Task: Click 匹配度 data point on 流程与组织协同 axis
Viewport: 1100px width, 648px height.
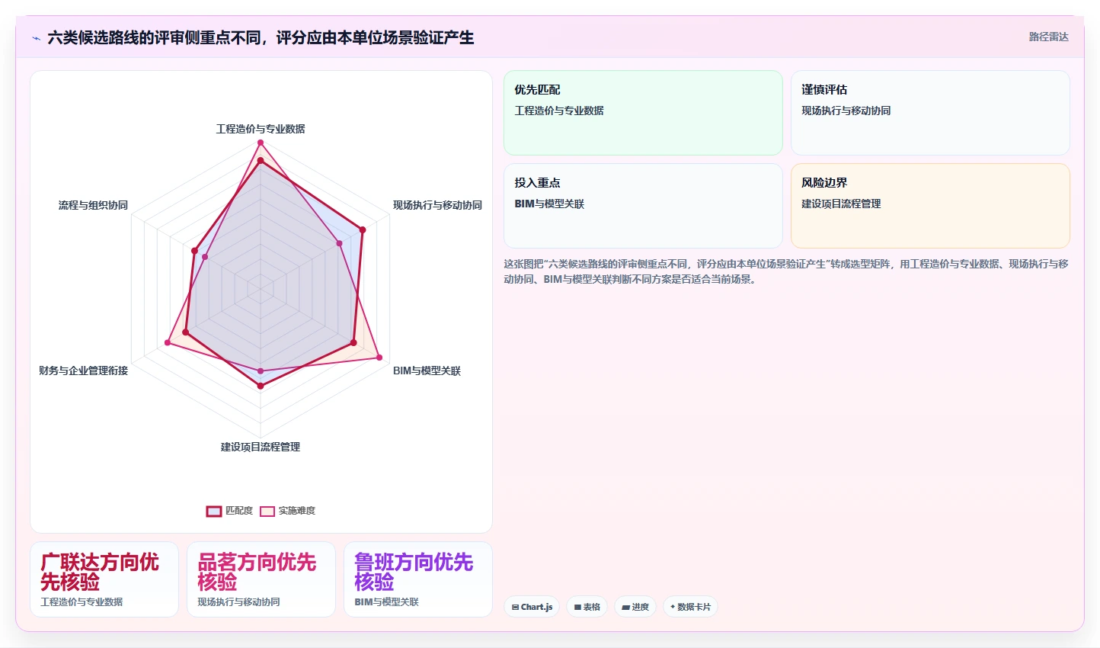Action: [x=194, y=251]
